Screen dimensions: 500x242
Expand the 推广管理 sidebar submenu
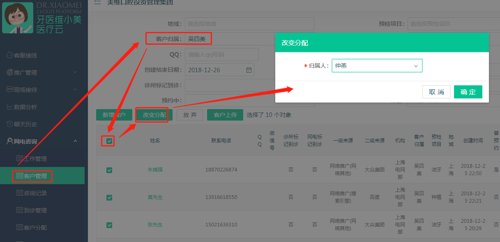point(75,73)
